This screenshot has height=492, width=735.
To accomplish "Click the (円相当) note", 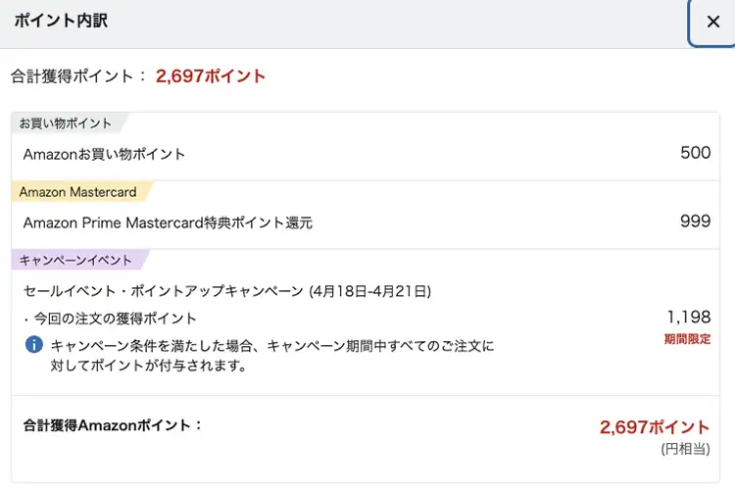I will click(x=685, y=449).
